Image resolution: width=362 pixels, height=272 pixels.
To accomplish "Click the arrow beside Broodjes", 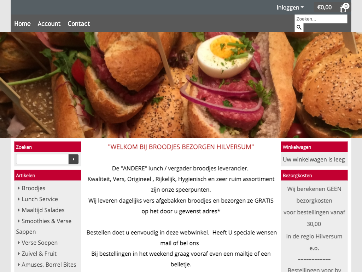I will pos(19,188).
